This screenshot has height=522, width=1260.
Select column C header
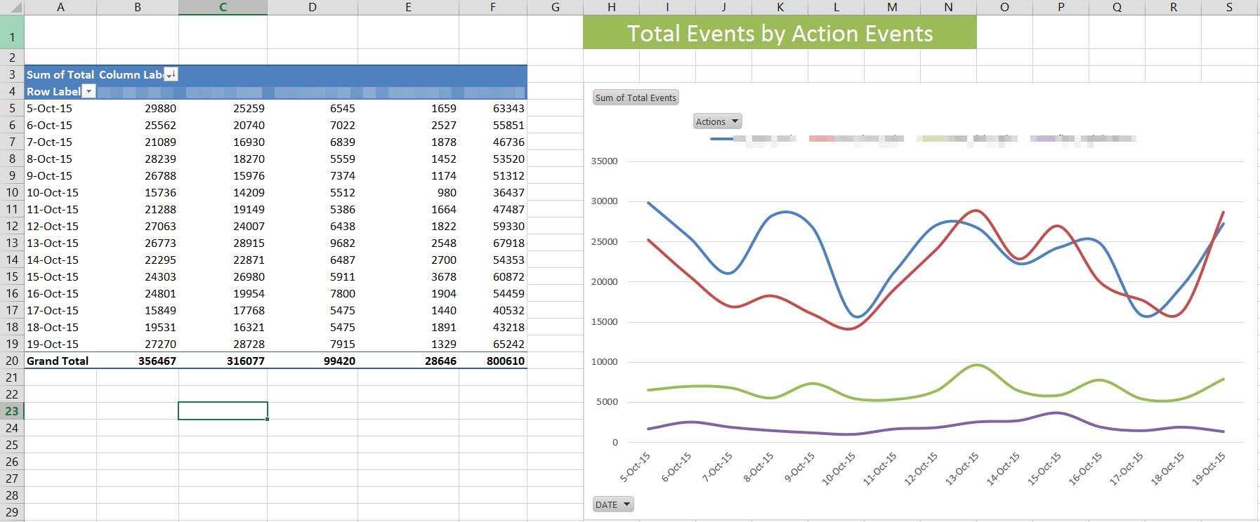223,7
